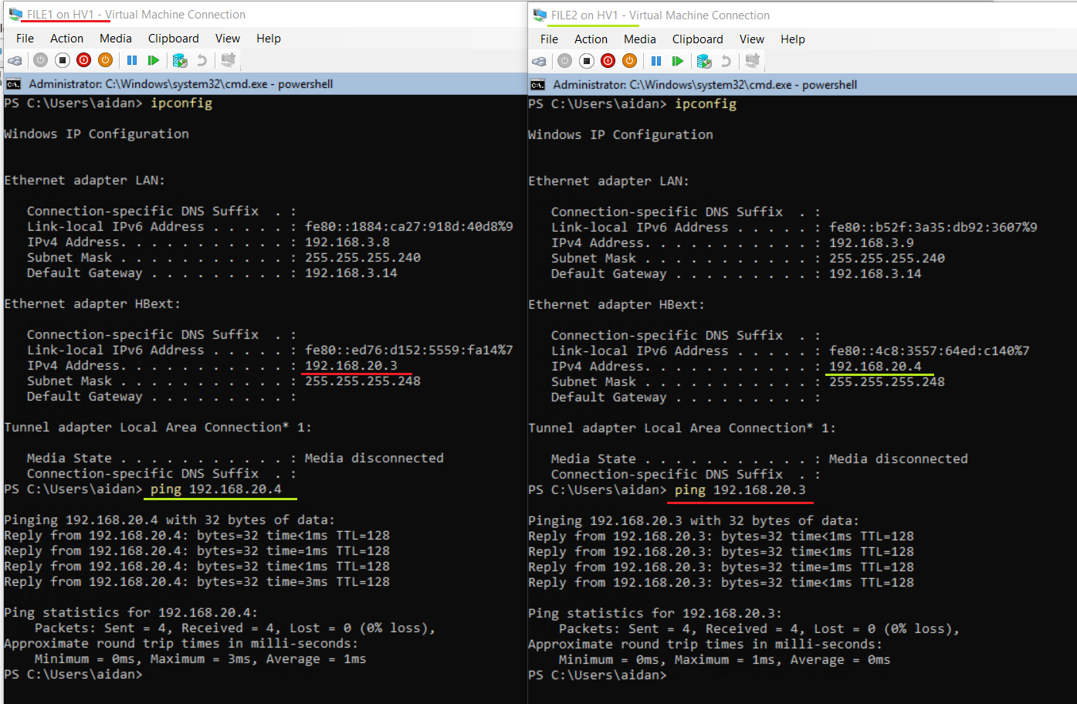Click fe80::4c8:3557:64ed:c140%7 address in FILE2
The width and height of the screenshot is (1077, 704).
tap(929, 350)
